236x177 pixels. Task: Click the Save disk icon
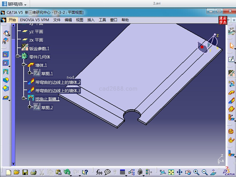[25, 172]
